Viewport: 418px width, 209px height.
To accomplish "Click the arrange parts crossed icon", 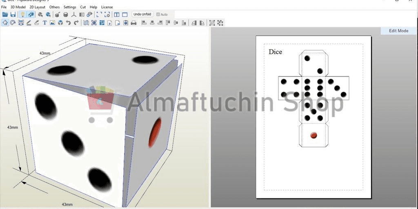I will [x=94, y=23].
